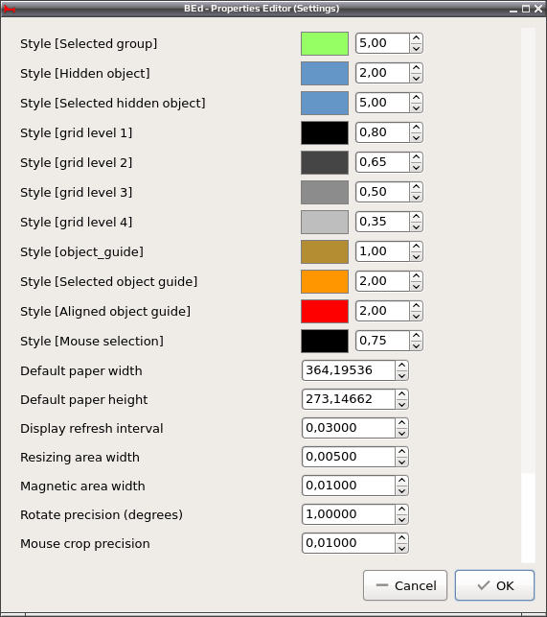Increase Selected group line width
Screen dimensions: 547x617
[x=416, y=38]
